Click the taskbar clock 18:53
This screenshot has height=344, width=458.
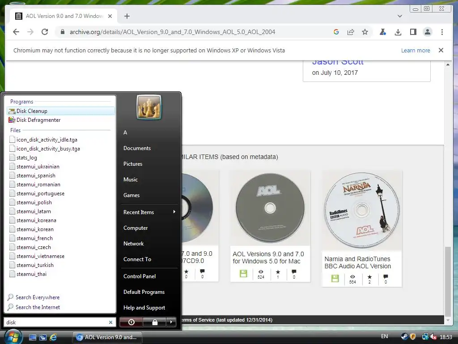[446, 337]
